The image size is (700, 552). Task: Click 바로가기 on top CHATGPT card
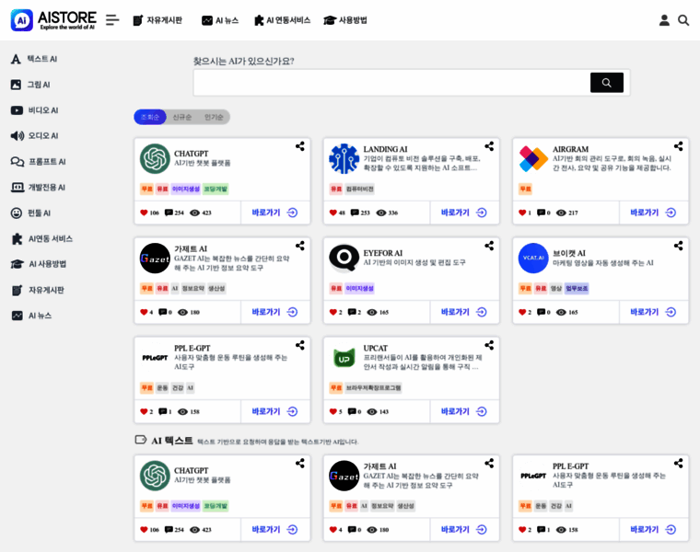pyautogui.click(x=275, y=213)
